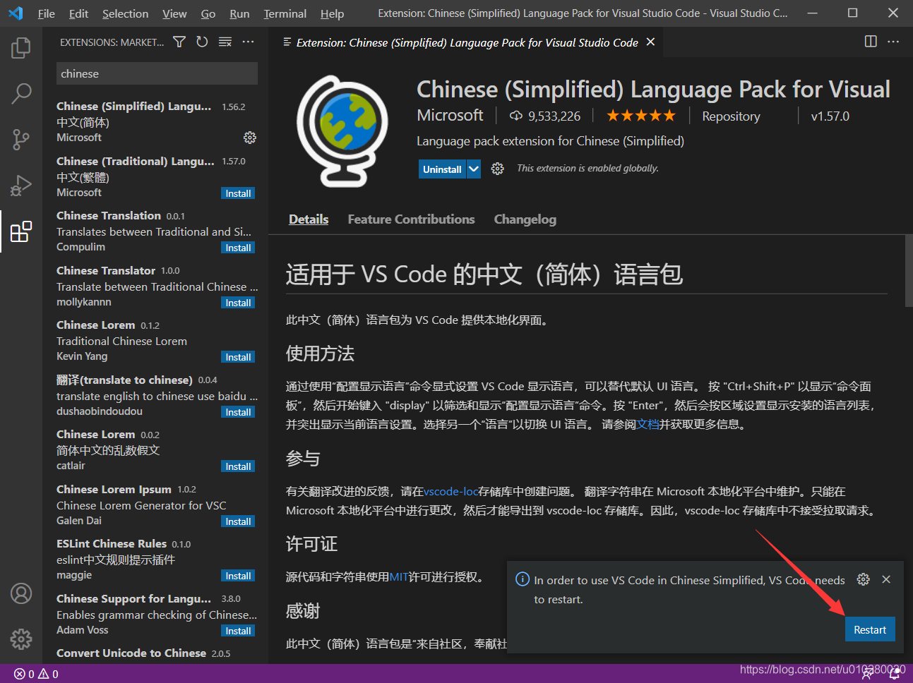Switch to the Details tab
This screenshot has height=683, width=913.
click(309, 219)
